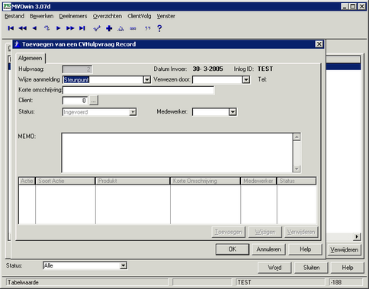Click the refresh record toolbar icon
The width and height of the screenshot is (369, 289).
[x=47, y=28]
